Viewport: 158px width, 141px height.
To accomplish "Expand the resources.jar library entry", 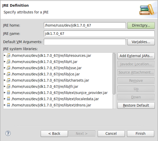I will tap(5, 56).
